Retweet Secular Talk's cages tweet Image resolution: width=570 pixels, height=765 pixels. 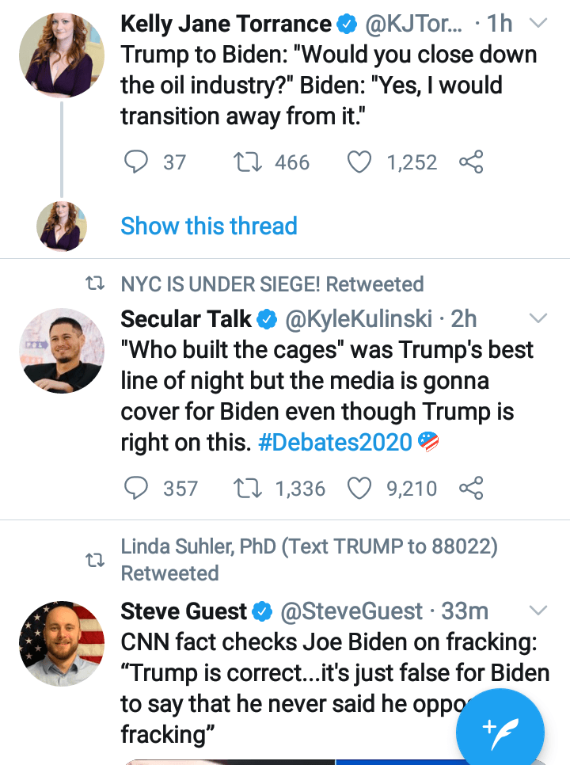249,488
